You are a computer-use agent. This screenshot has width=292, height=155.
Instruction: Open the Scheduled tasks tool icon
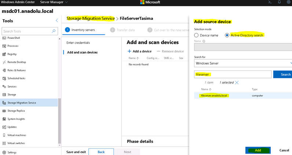[x=4, y=78]
